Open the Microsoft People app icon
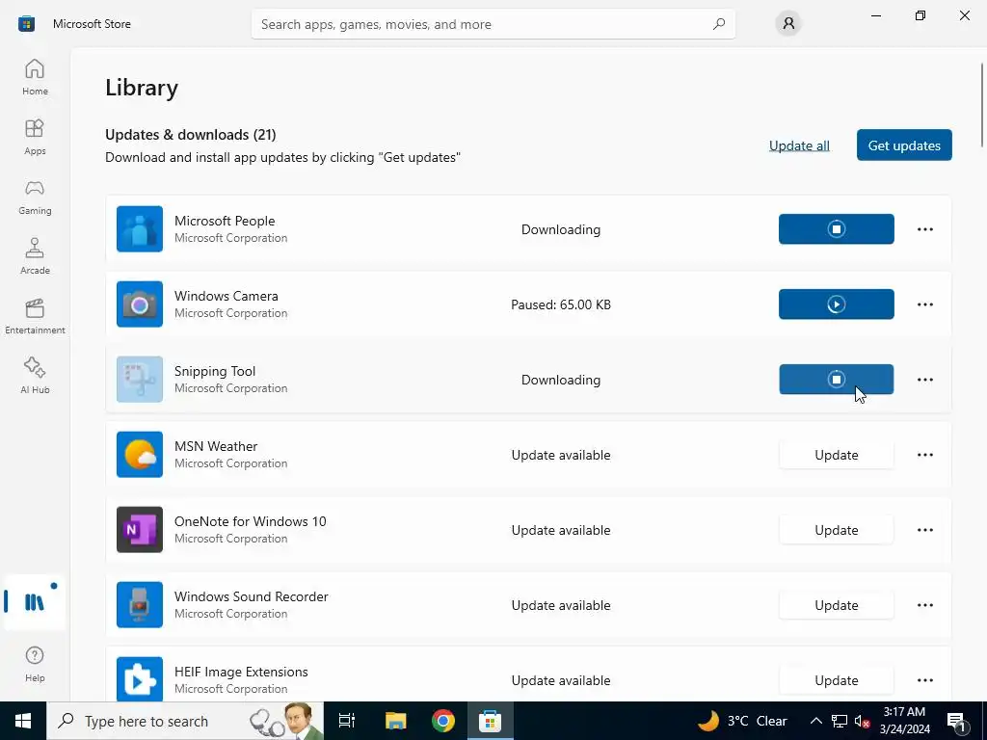This screenshot has width=987, height=740. coord(140,229)
